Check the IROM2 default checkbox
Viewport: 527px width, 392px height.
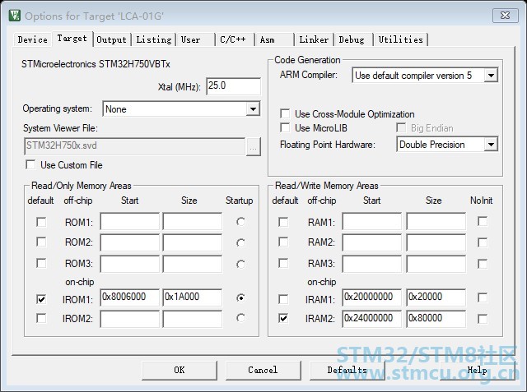click(x=41, y=318)
